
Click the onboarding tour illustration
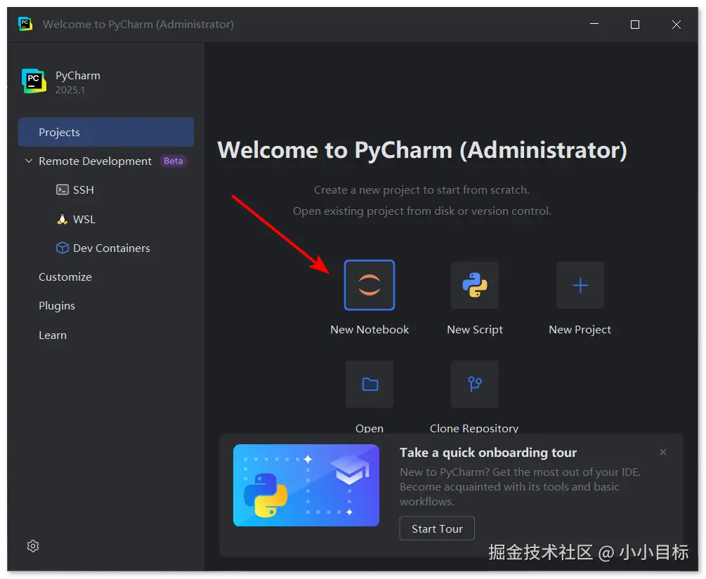click(306, 485)
